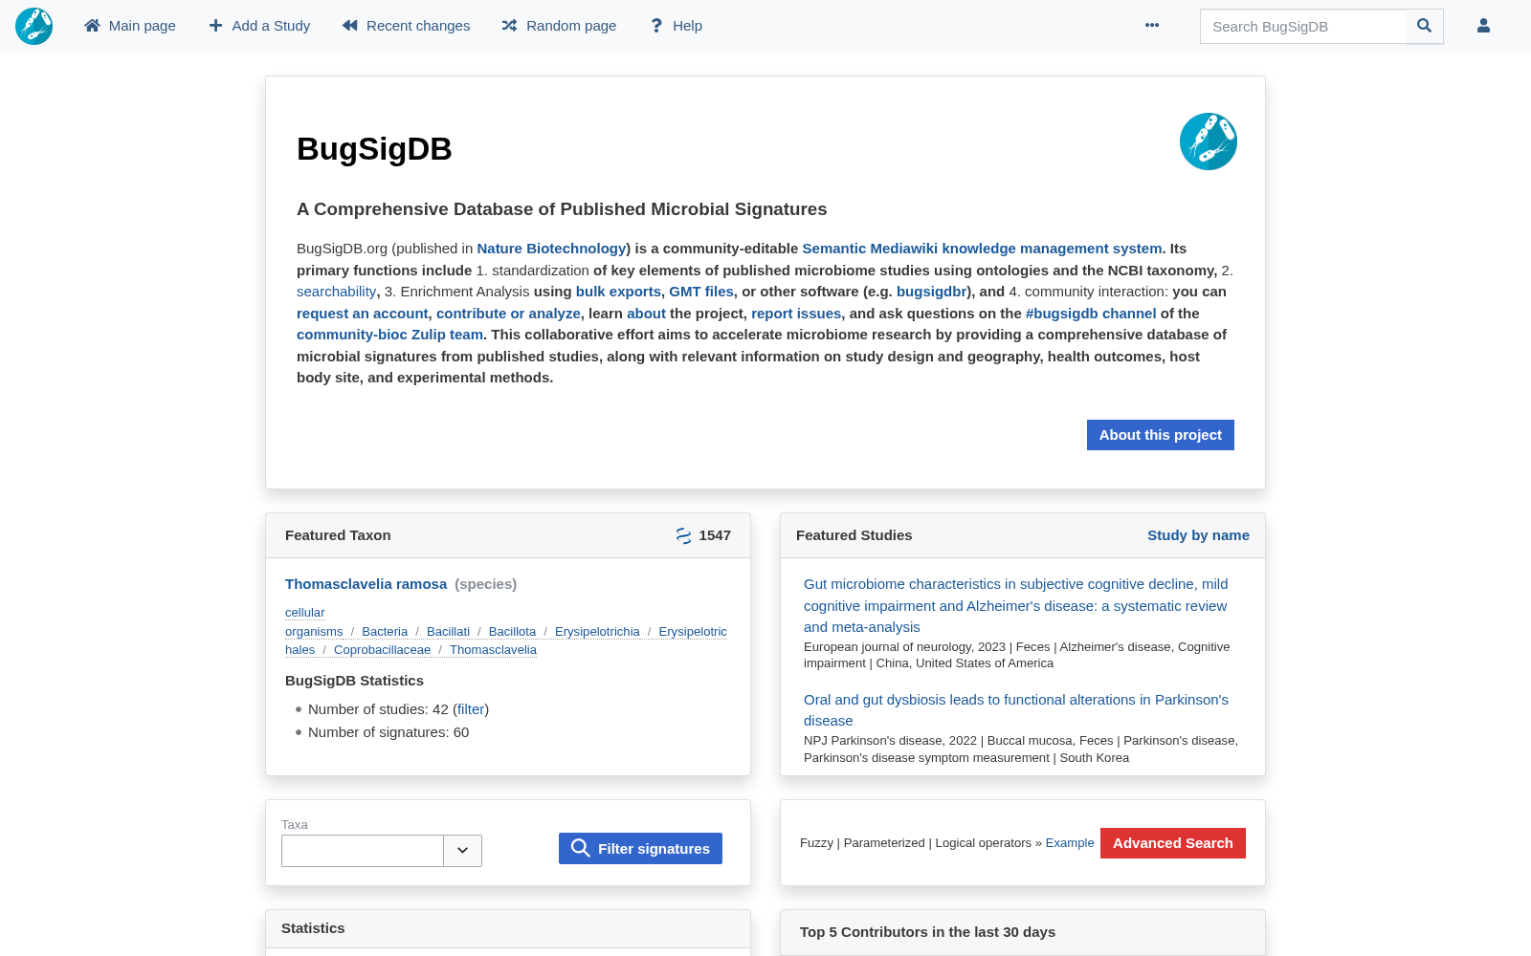This screenshot has height=956, width=1531.
Task: Open the about link
Action: pyautogui.click(x=646, y=314)
